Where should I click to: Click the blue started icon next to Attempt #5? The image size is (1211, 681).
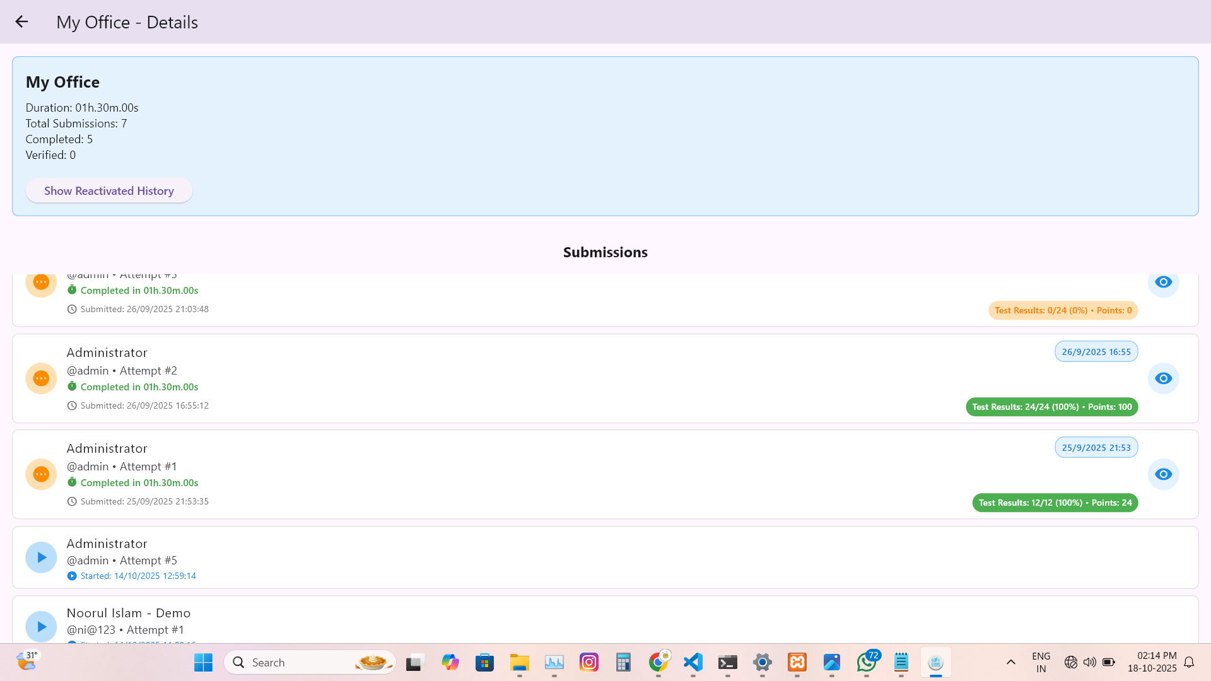72,576
